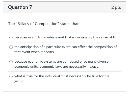Image resolution: width=131 pixels, height=97 pixels.
Task: Choose the 'anticipation of a particular event' radio option
Action: coord(11,47)
